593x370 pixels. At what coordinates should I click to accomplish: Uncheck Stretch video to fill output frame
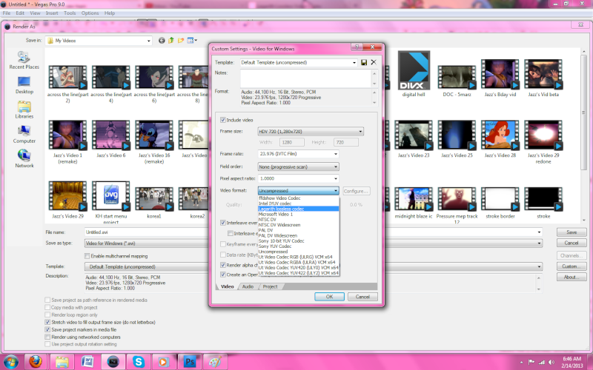47,322
